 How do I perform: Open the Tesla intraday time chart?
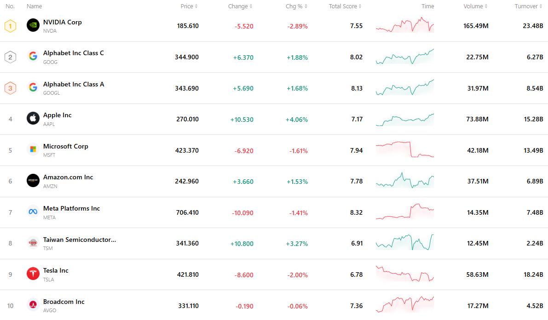point(405,274)
